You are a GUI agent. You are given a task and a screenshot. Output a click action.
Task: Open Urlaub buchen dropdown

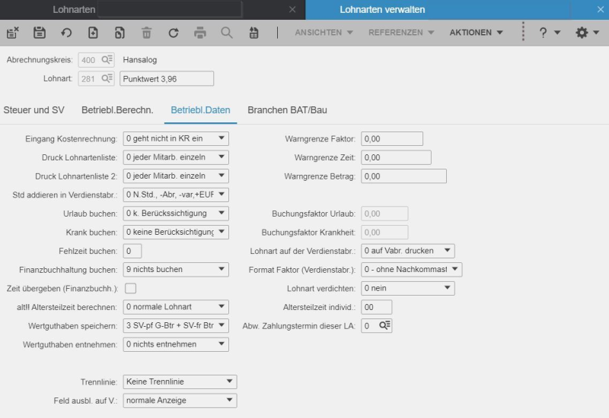pyautogui.click(x=176, y=213)
